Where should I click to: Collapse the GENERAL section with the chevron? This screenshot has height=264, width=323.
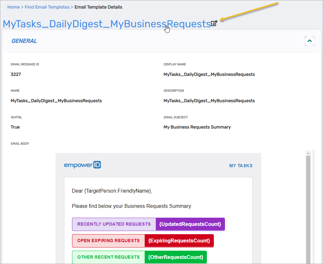[x=309, y=41]
